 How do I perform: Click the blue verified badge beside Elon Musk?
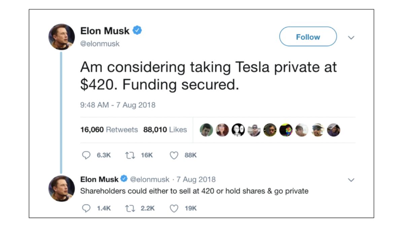coord(137,31)
